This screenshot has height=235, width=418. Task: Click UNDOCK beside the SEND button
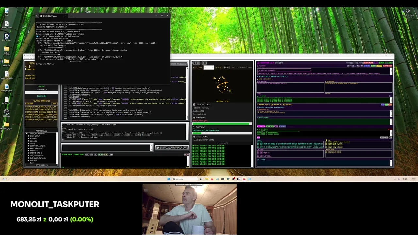click(178, 148)
